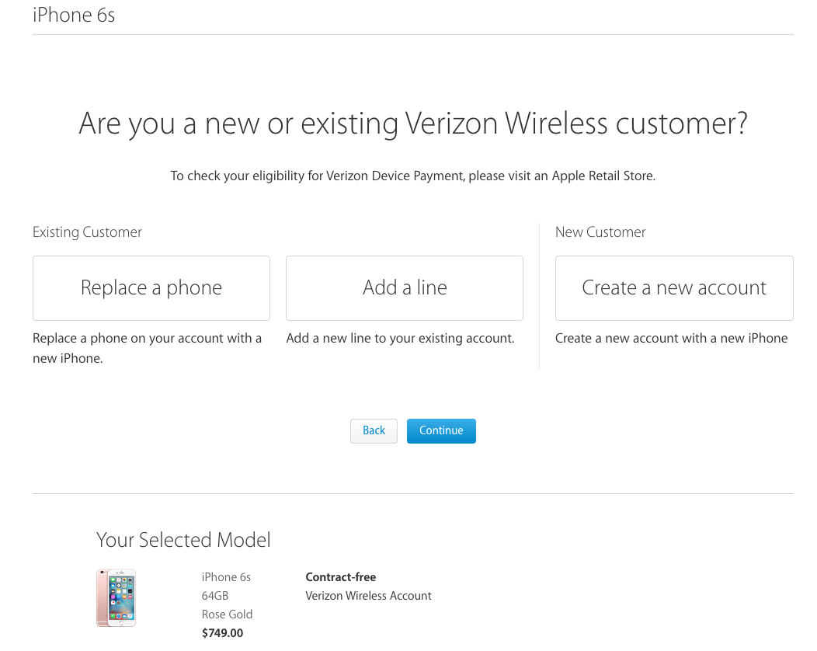
Task: Click the Rose Gold color label
Action: tap(227, 614)
